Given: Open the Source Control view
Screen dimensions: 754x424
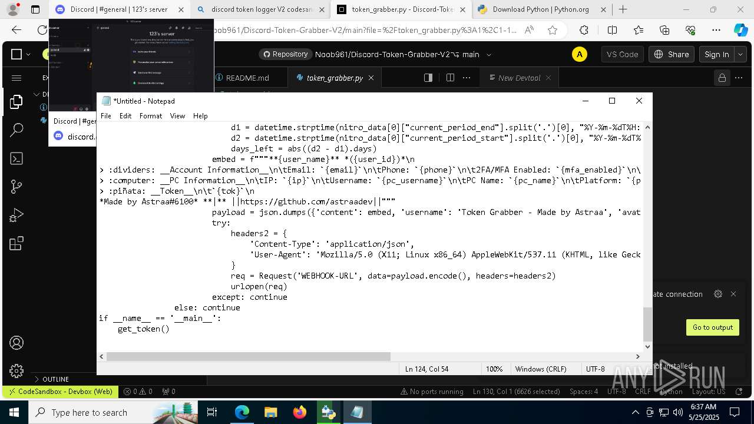Looking at the screenshot, I should [x=16, y=187].
